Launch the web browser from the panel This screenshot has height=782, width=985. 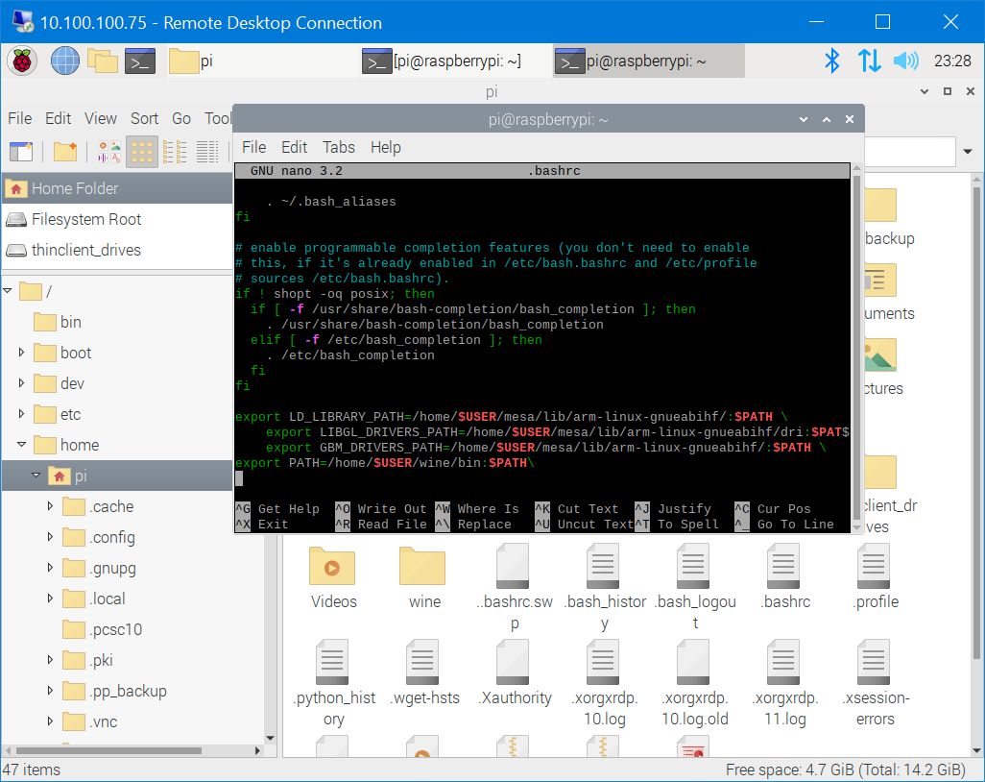coord(65,61)
